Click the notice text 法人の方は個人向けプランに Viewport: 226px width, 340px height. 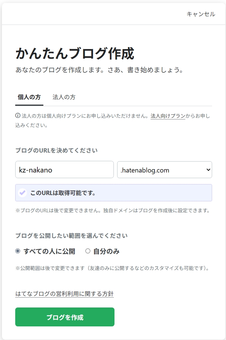click(83, 116)
